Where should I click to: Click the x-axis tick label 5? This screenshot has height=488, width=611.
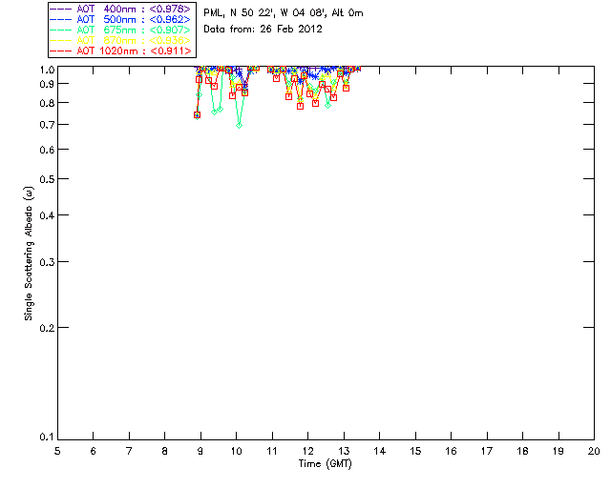click(57, 451)
